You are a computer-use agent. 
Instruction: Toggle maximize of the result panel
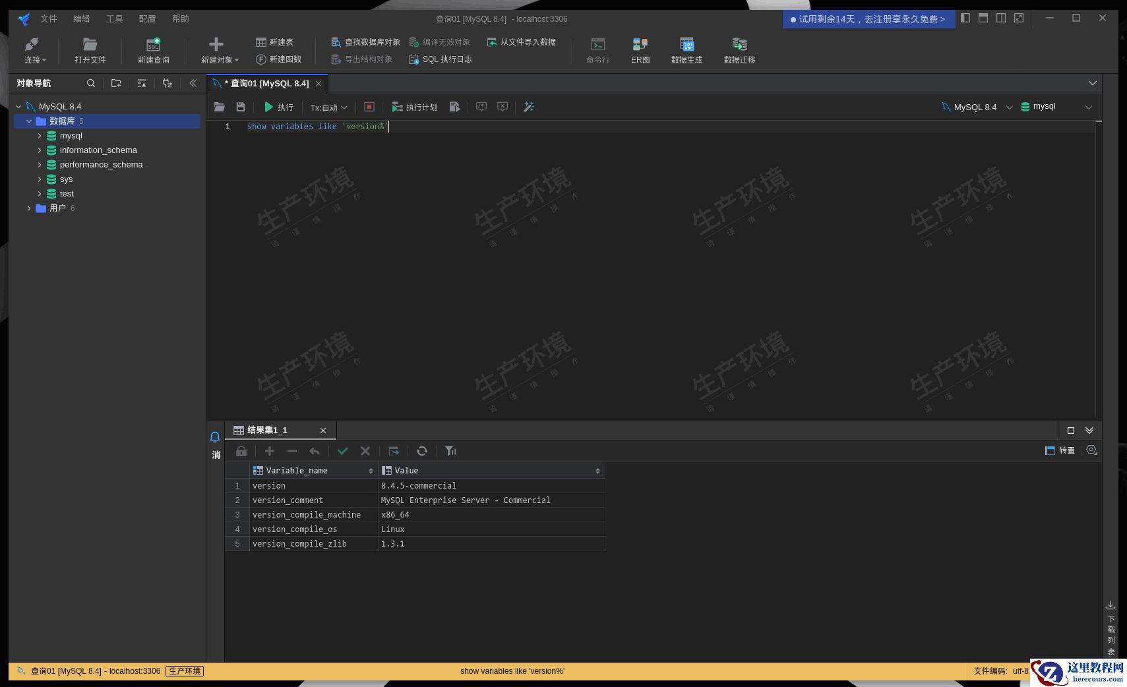[1071, 431]
